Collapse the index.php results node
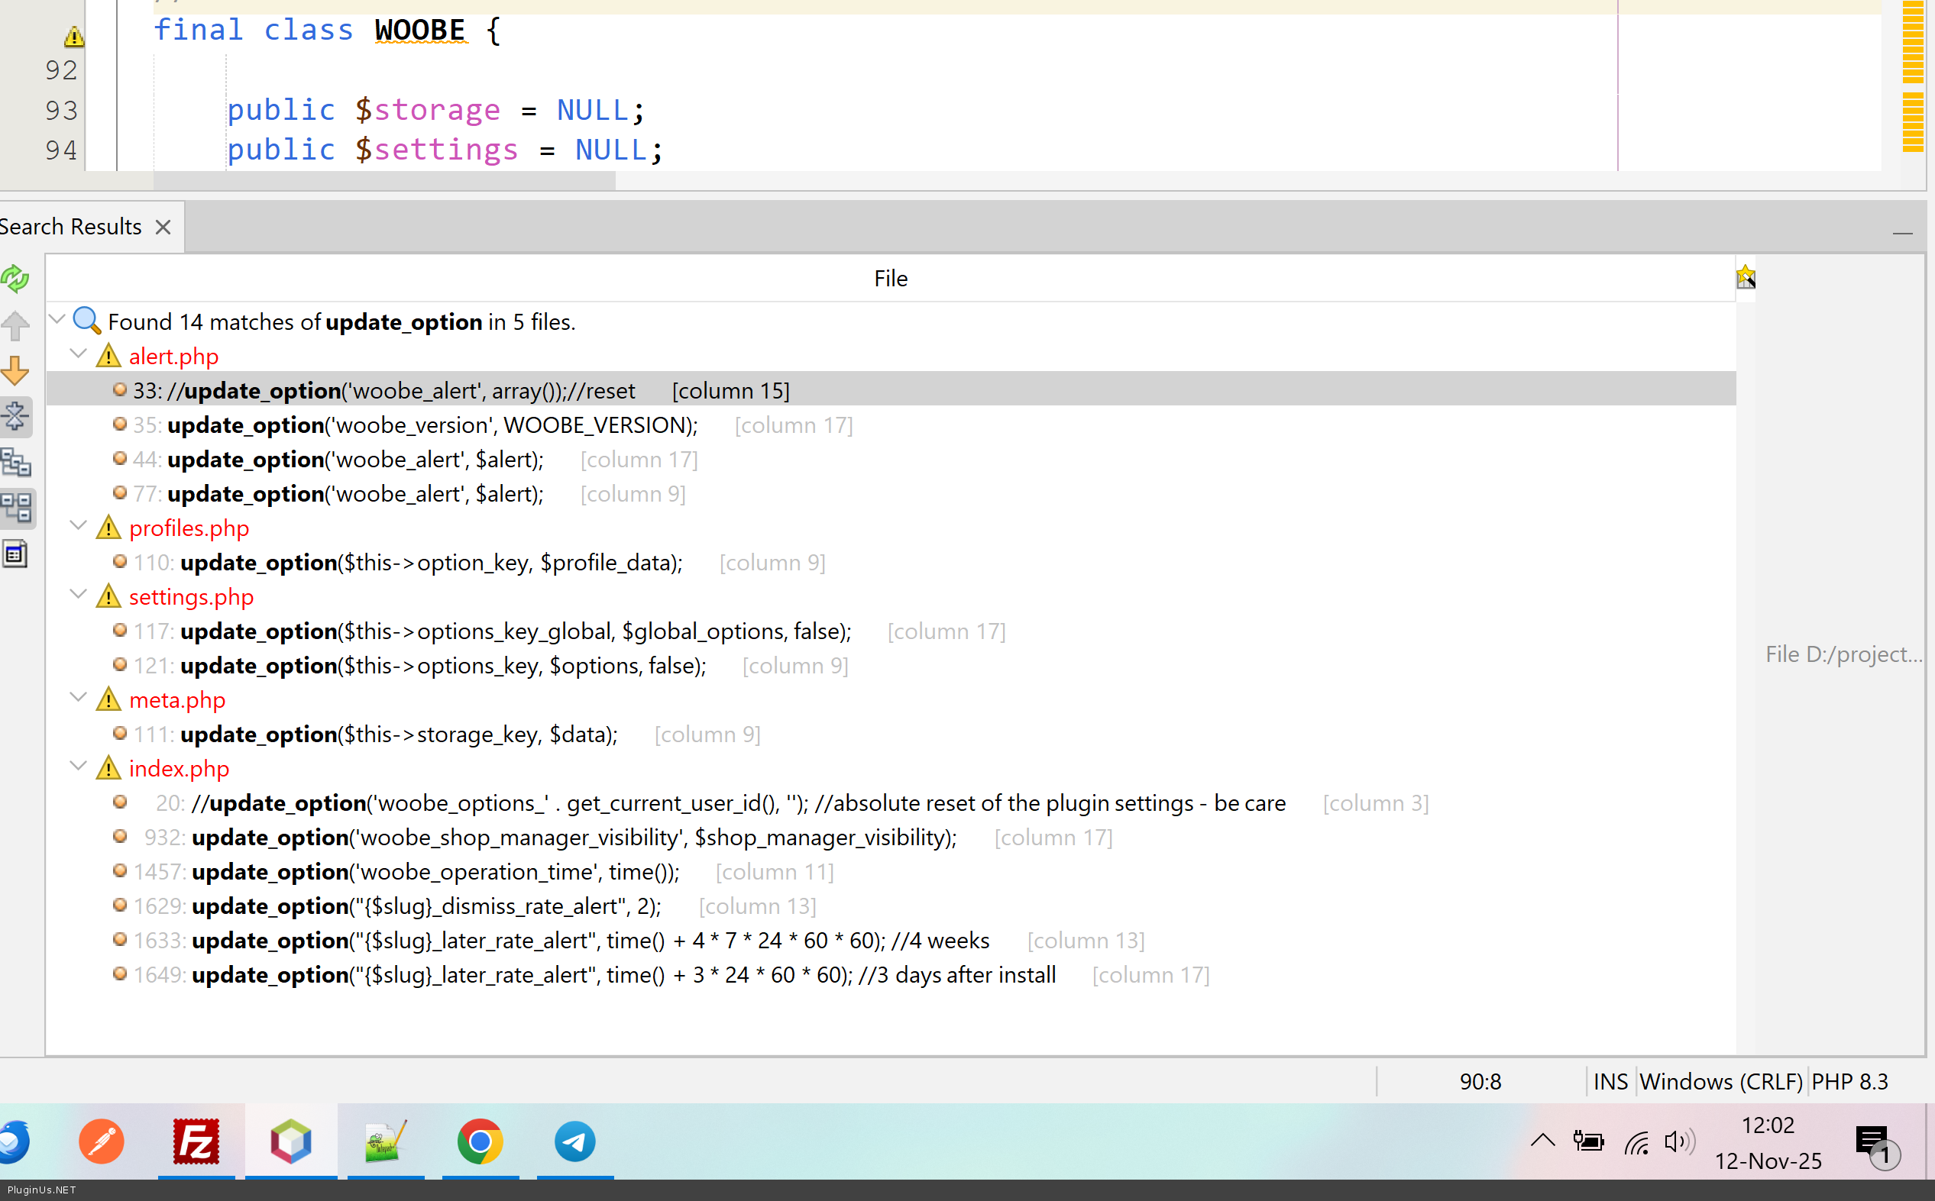The height and width of the screenshot is (1201, 1935). (x=78, y=767)
